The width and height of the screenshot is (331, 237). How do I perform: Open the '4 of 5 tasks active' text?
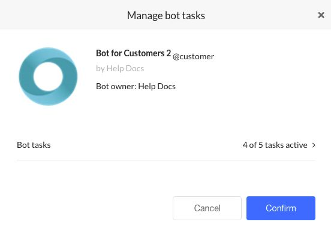coord(275,145)
